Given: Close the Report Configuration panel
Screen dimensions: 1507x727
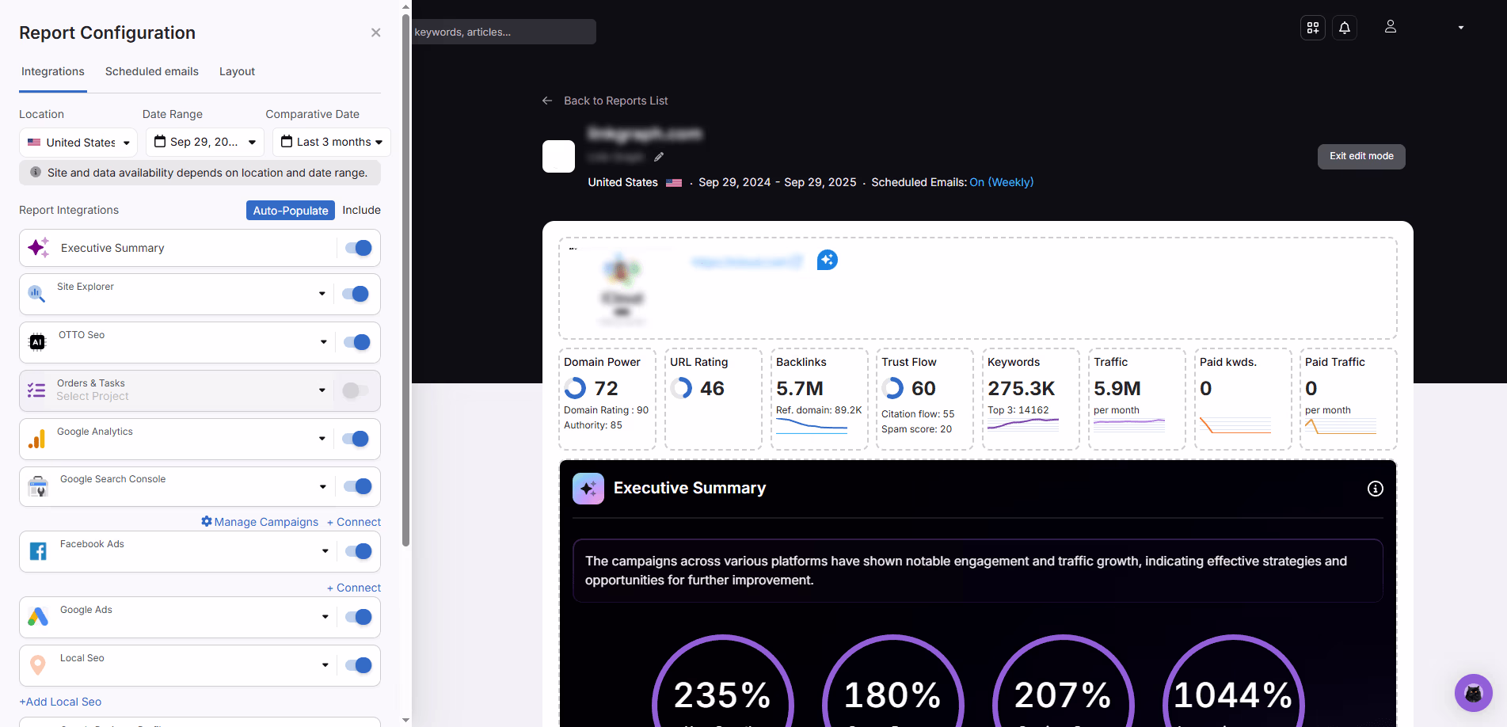Looking at the screenshot, I should 375,32.
